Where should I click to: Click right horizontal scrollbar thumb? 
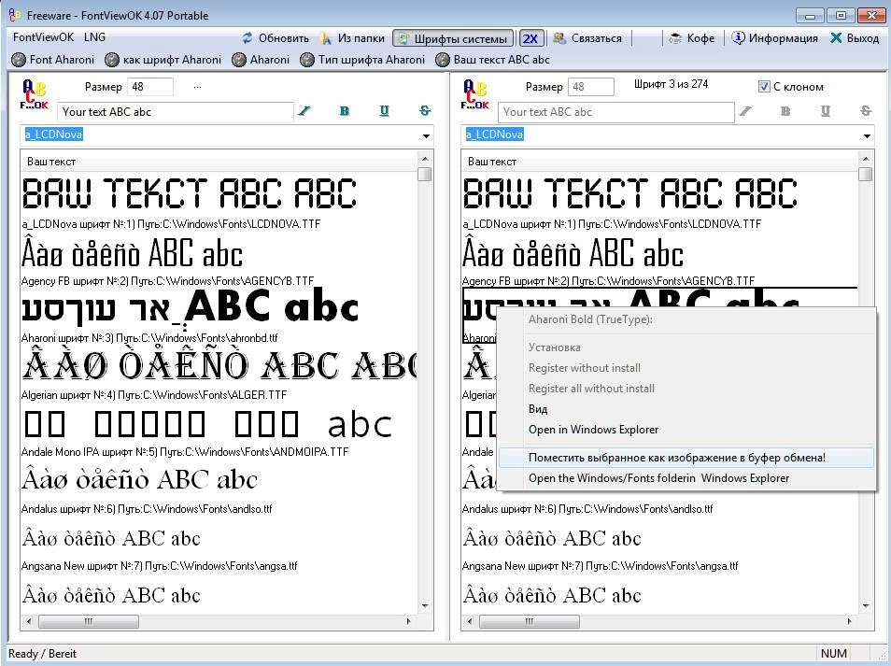click(530, 622)
